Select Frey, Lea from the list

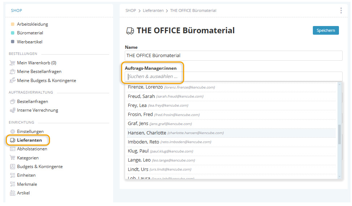[231, 106]
